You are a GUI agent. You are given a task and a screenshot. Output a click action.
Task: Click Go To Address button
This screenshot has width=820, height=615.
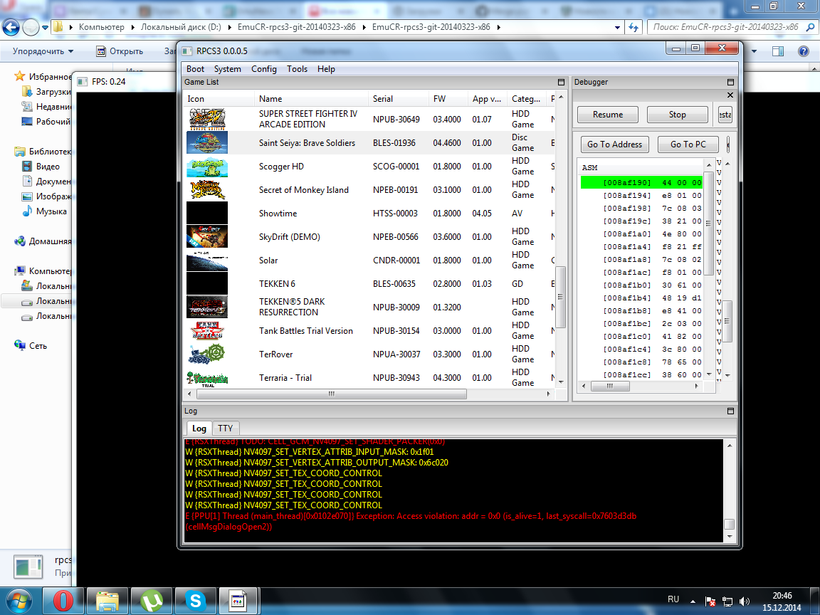tap(614, 144)
